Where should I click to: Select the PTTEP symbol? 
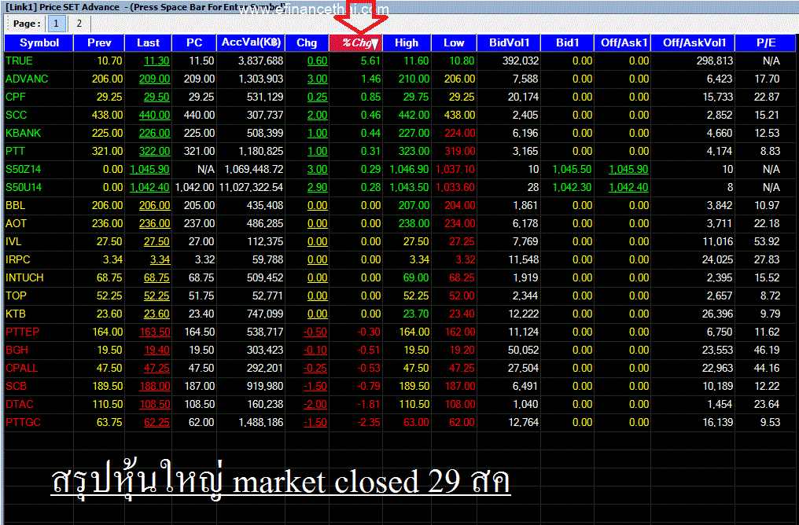point(23,332)
